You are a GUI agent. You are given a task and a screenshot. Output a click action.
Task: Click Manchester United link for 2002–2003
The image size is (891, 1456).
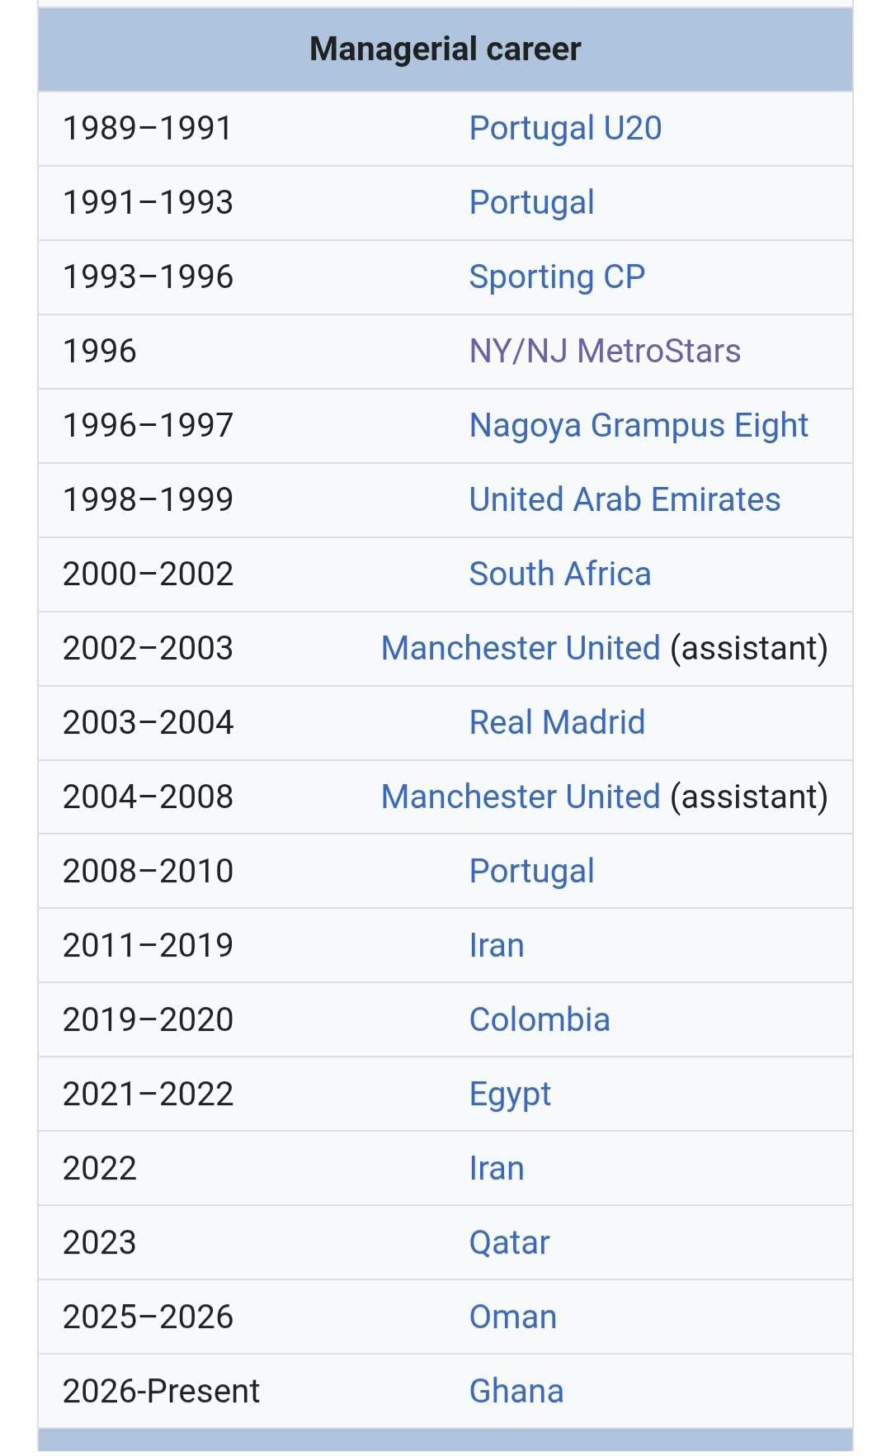click(x=521, y=649)
